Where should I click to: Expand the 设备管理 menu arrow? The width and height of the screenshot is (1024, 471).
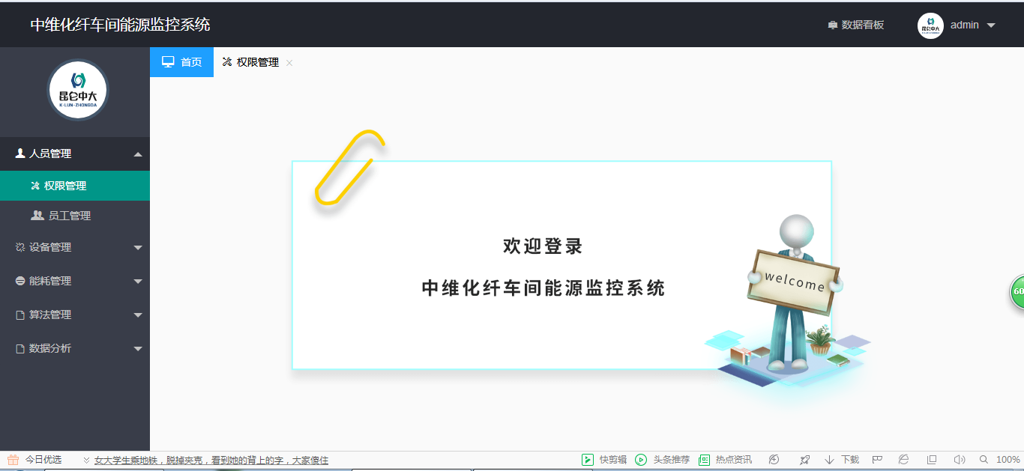coord(138,248)
